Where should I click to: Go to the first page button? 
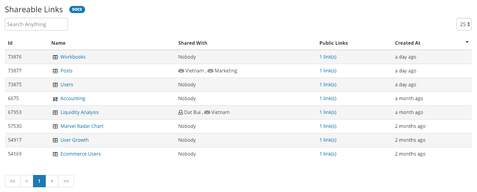click(x=12, y=181)
